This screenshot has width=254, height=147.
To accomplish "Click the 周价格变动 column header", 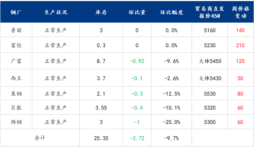I will 240,12.
